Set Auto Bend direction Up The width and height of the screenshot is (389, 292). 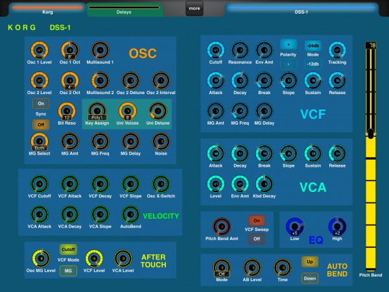310,262
